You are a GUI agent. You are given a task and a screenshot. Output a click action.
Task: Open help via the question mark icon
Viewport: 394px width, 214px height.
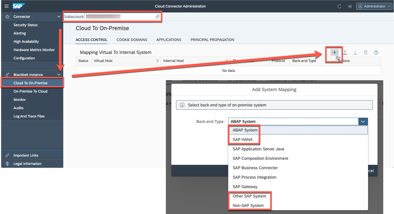click(x=376, y=52)
